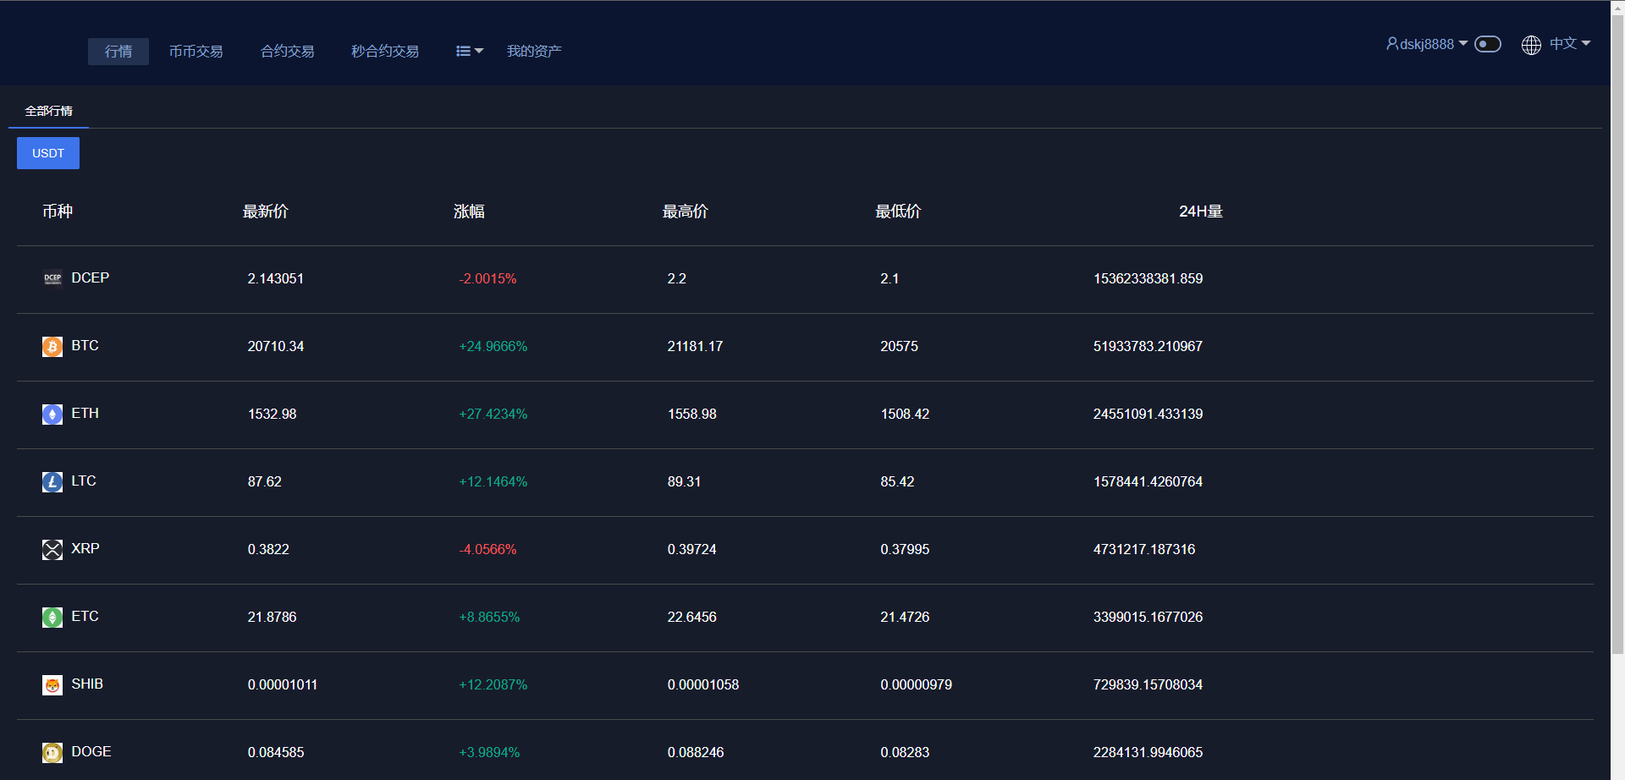Click DOGE latest price 0.084585

(x=276, y=752)
